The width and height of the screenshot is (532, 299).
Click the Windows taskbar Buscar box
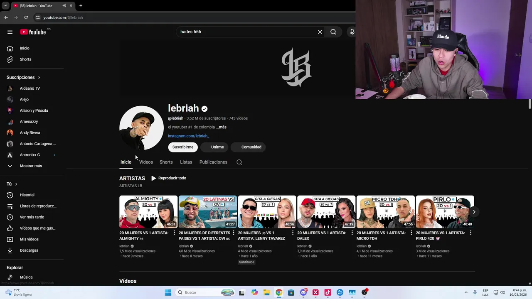point(205,292)
